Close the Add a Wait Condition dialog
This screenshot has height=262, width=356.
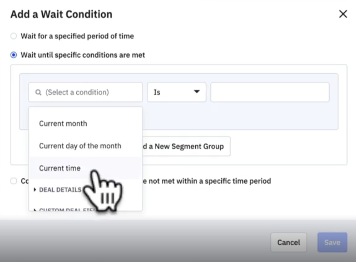click(343, 14)
